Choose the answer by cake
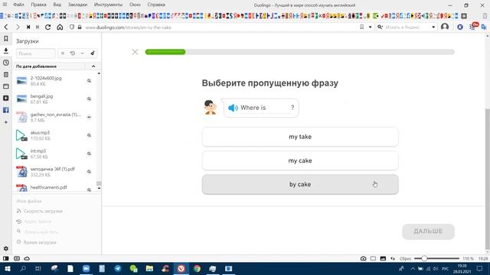This screenshot has height=275, width=490. coord(300,184)
